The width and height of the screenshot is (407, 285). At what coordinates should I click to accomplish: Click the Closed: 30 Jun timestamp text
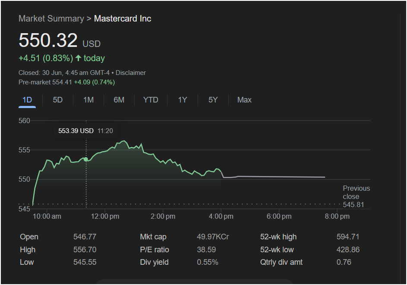pos(64,73)
